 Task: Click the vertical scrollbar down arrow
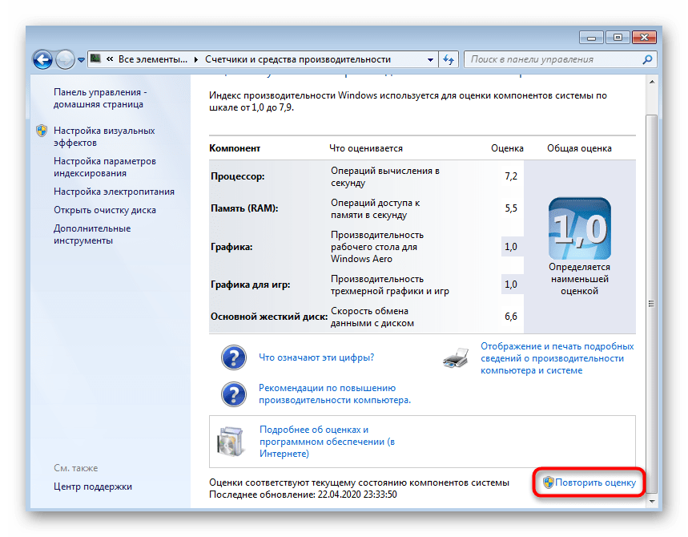coord(651,500)
